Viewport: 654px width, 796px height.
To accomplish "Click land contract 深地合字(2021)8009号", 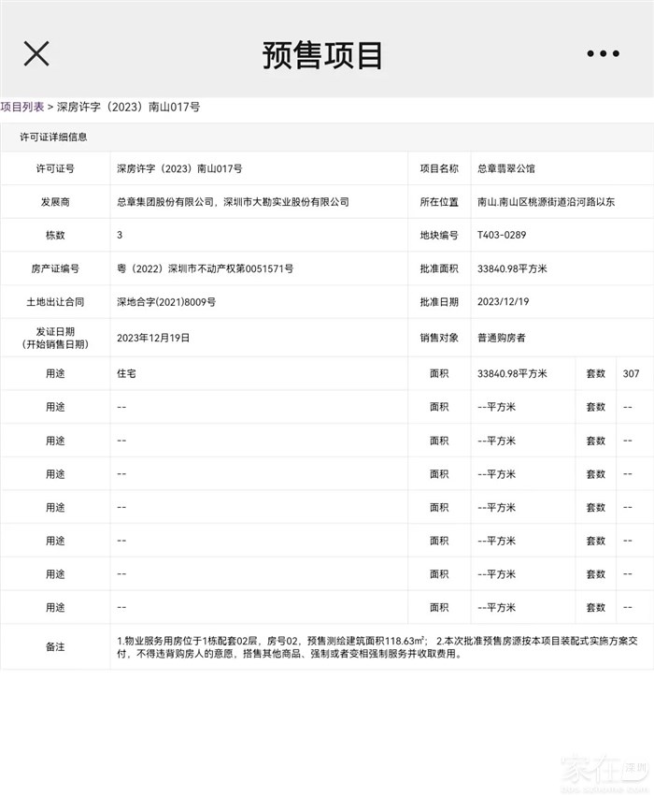I will 166,303.
